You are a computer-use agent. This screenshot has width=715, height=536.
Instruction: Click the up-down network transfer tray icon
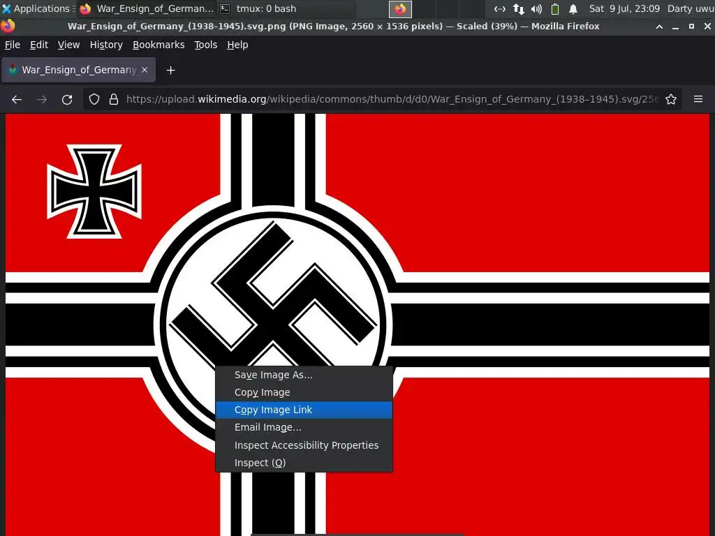tap(519, 8)
